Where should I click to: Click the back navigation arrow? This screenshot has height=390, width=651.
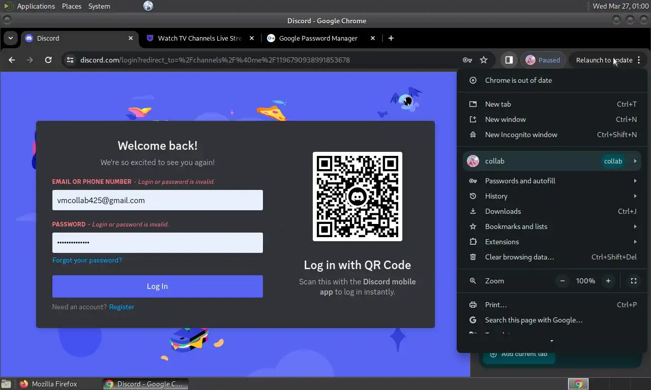(12, 60)
